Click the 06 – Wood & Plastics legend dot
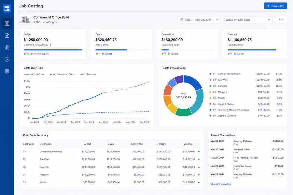Viewport: 293px width, 195px height. tap(210, 104)
